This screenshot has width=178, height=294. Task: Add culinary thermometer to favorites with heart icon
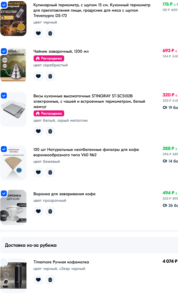[38, 33]
